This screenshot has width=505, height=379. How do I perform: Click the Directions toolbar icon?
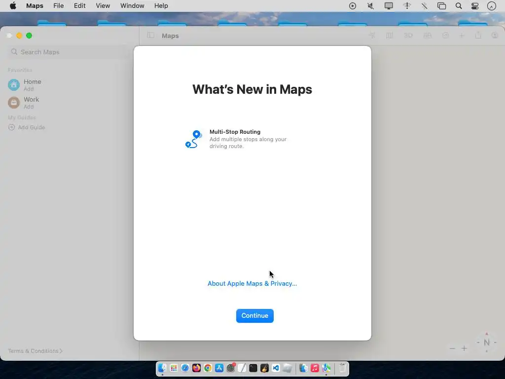445,36
